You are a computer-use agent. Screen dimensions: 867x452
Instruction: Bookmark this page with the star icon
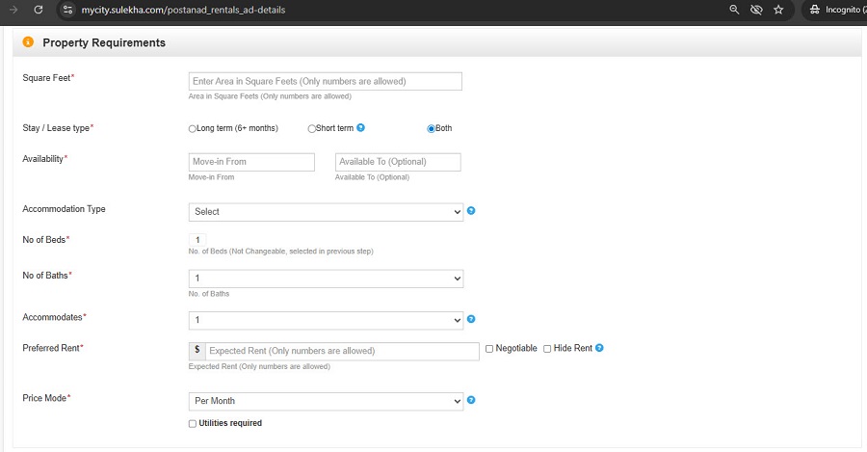point(778,10)
